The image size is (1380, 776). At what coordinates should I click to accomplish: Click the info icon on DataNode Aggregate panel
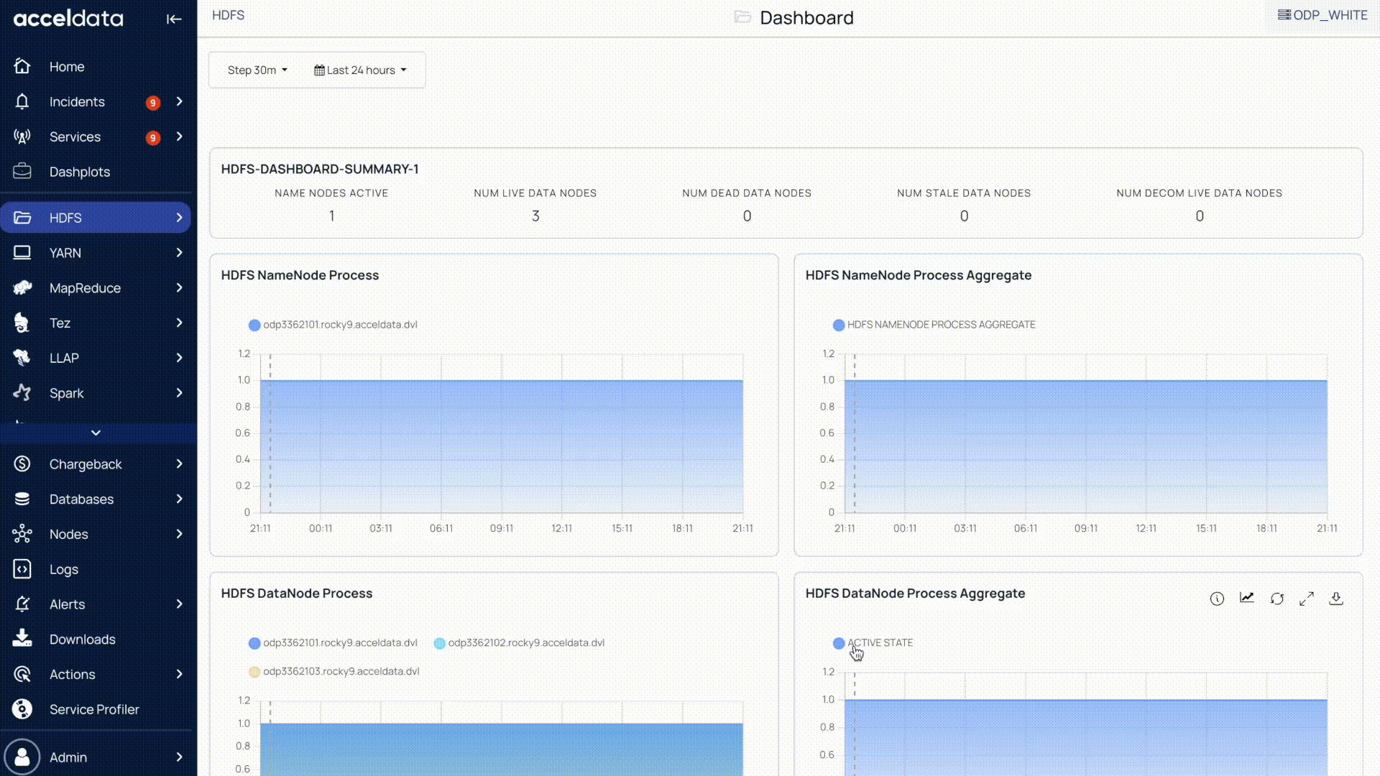point(1216,599)
